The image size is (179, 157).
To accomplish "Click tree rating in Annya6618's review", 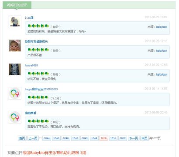I will pyautogui.click(x=38, y=73).
